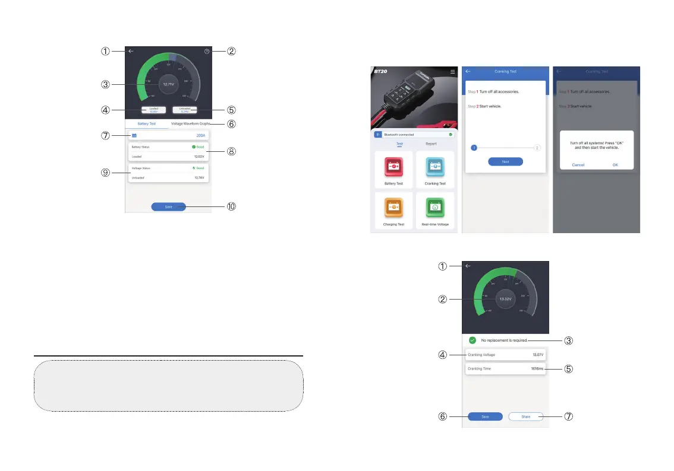Tap the Bluetooth icon in connection bar
The height and width of the screenshot is (471, 674).
(x=378, y=135)
